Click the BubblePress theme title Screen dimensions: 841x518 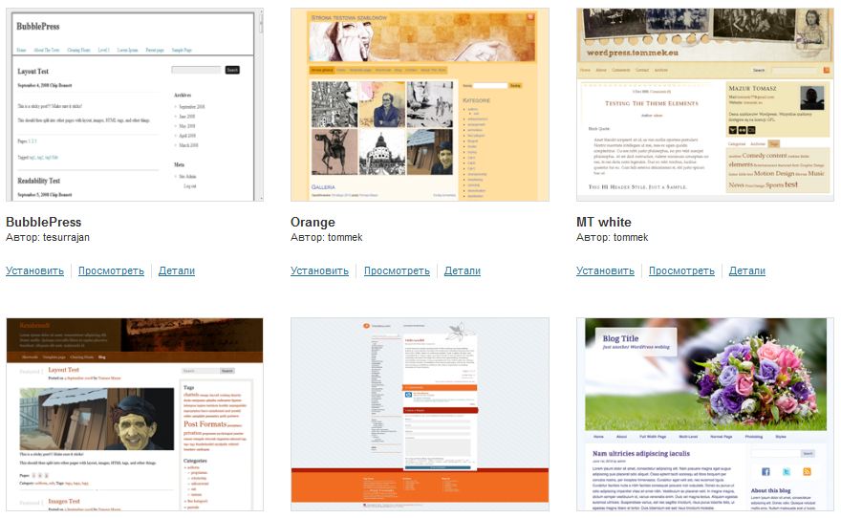coord(43,222)
